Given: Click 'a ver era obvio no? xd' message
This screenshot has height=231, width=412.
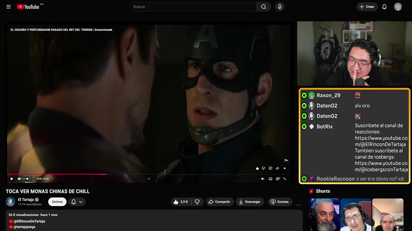Looking at the screenshot, I should pos(380,179).
